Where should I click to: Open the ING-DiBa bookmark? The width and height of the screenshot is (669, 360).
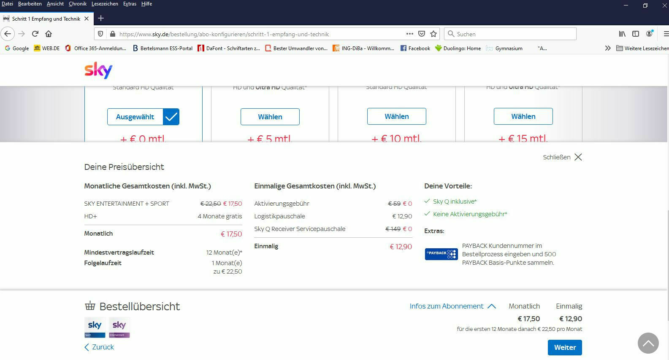point(363,48)
